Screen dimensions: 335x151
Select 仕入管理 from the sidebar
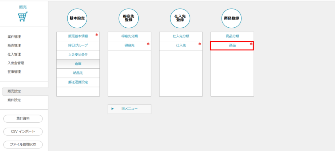(x=14, y=54)
